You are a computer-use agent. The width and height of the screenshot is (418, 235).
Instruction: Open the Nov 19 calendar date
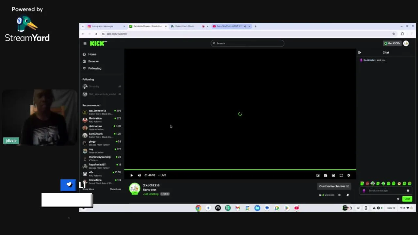pos(391,208)
